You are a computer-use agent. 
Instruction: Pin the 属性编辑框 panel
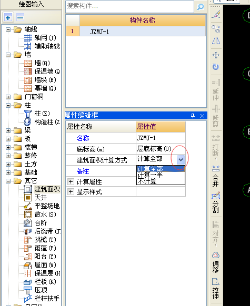coord(193,116)
